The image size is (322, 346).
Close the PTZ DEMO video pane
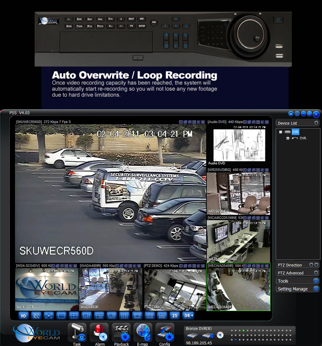(x=203, y=266)
